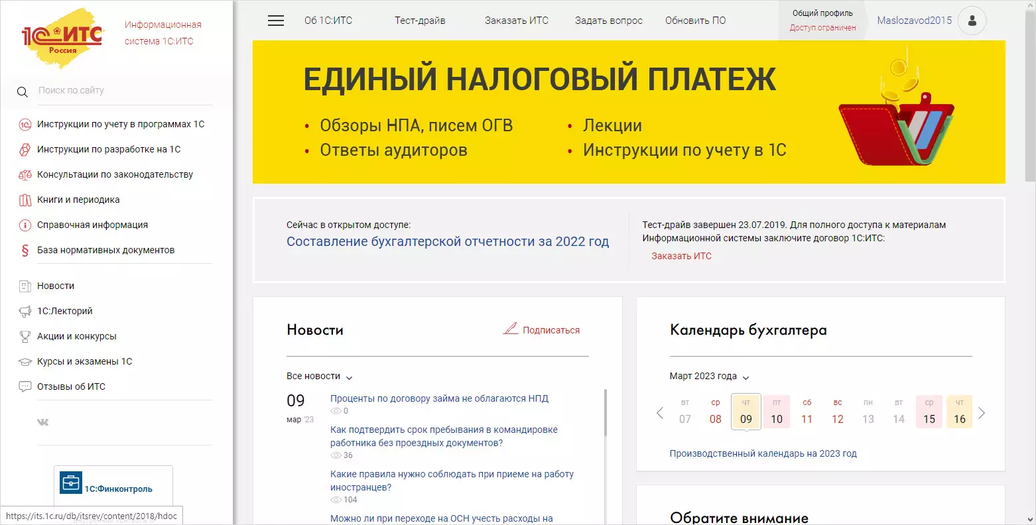The image size is (1036, 525).
Task: Click the Подписаться news subscription link
Action: click(551, 330)
